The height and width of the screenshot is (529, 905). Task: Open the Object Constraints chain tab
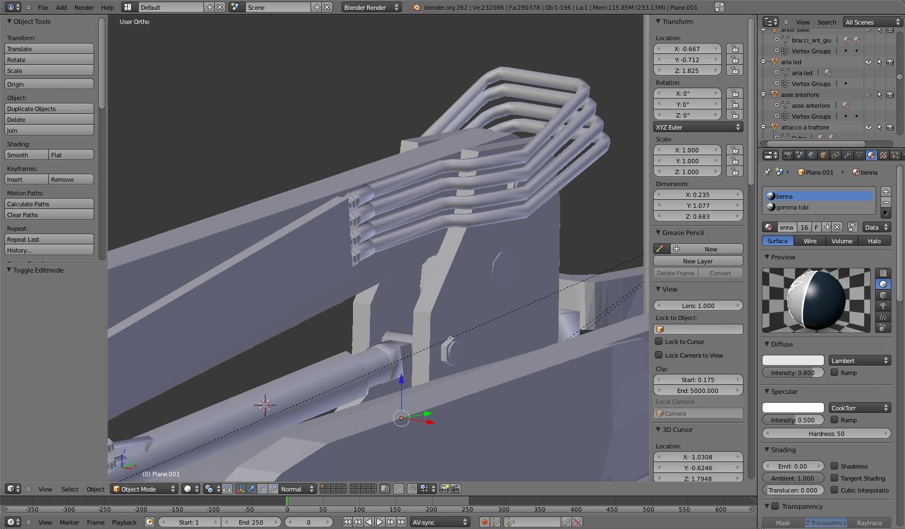[835, 155]
